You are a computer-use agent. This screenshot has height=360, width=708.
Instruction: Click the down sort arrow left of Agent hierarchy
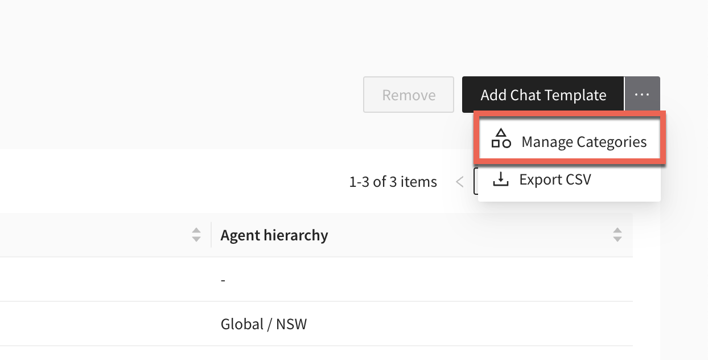click(196, 239)
